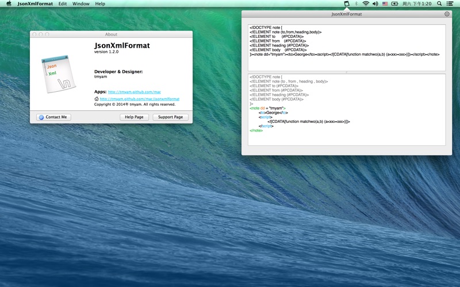Click the '<!ELEMENT heading (#PCDATA)>' input line
The width and height of the screenshot is (460, 287).
(279, 45)
